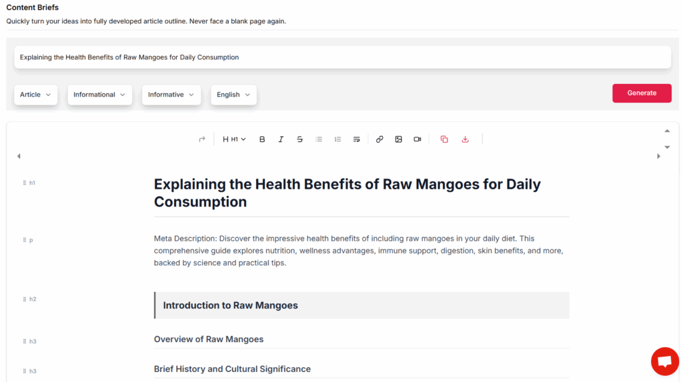683x382 pixels.
Task: Open the Informative tone dropdown
Action: pyautogui.click(x=171, y=95)
